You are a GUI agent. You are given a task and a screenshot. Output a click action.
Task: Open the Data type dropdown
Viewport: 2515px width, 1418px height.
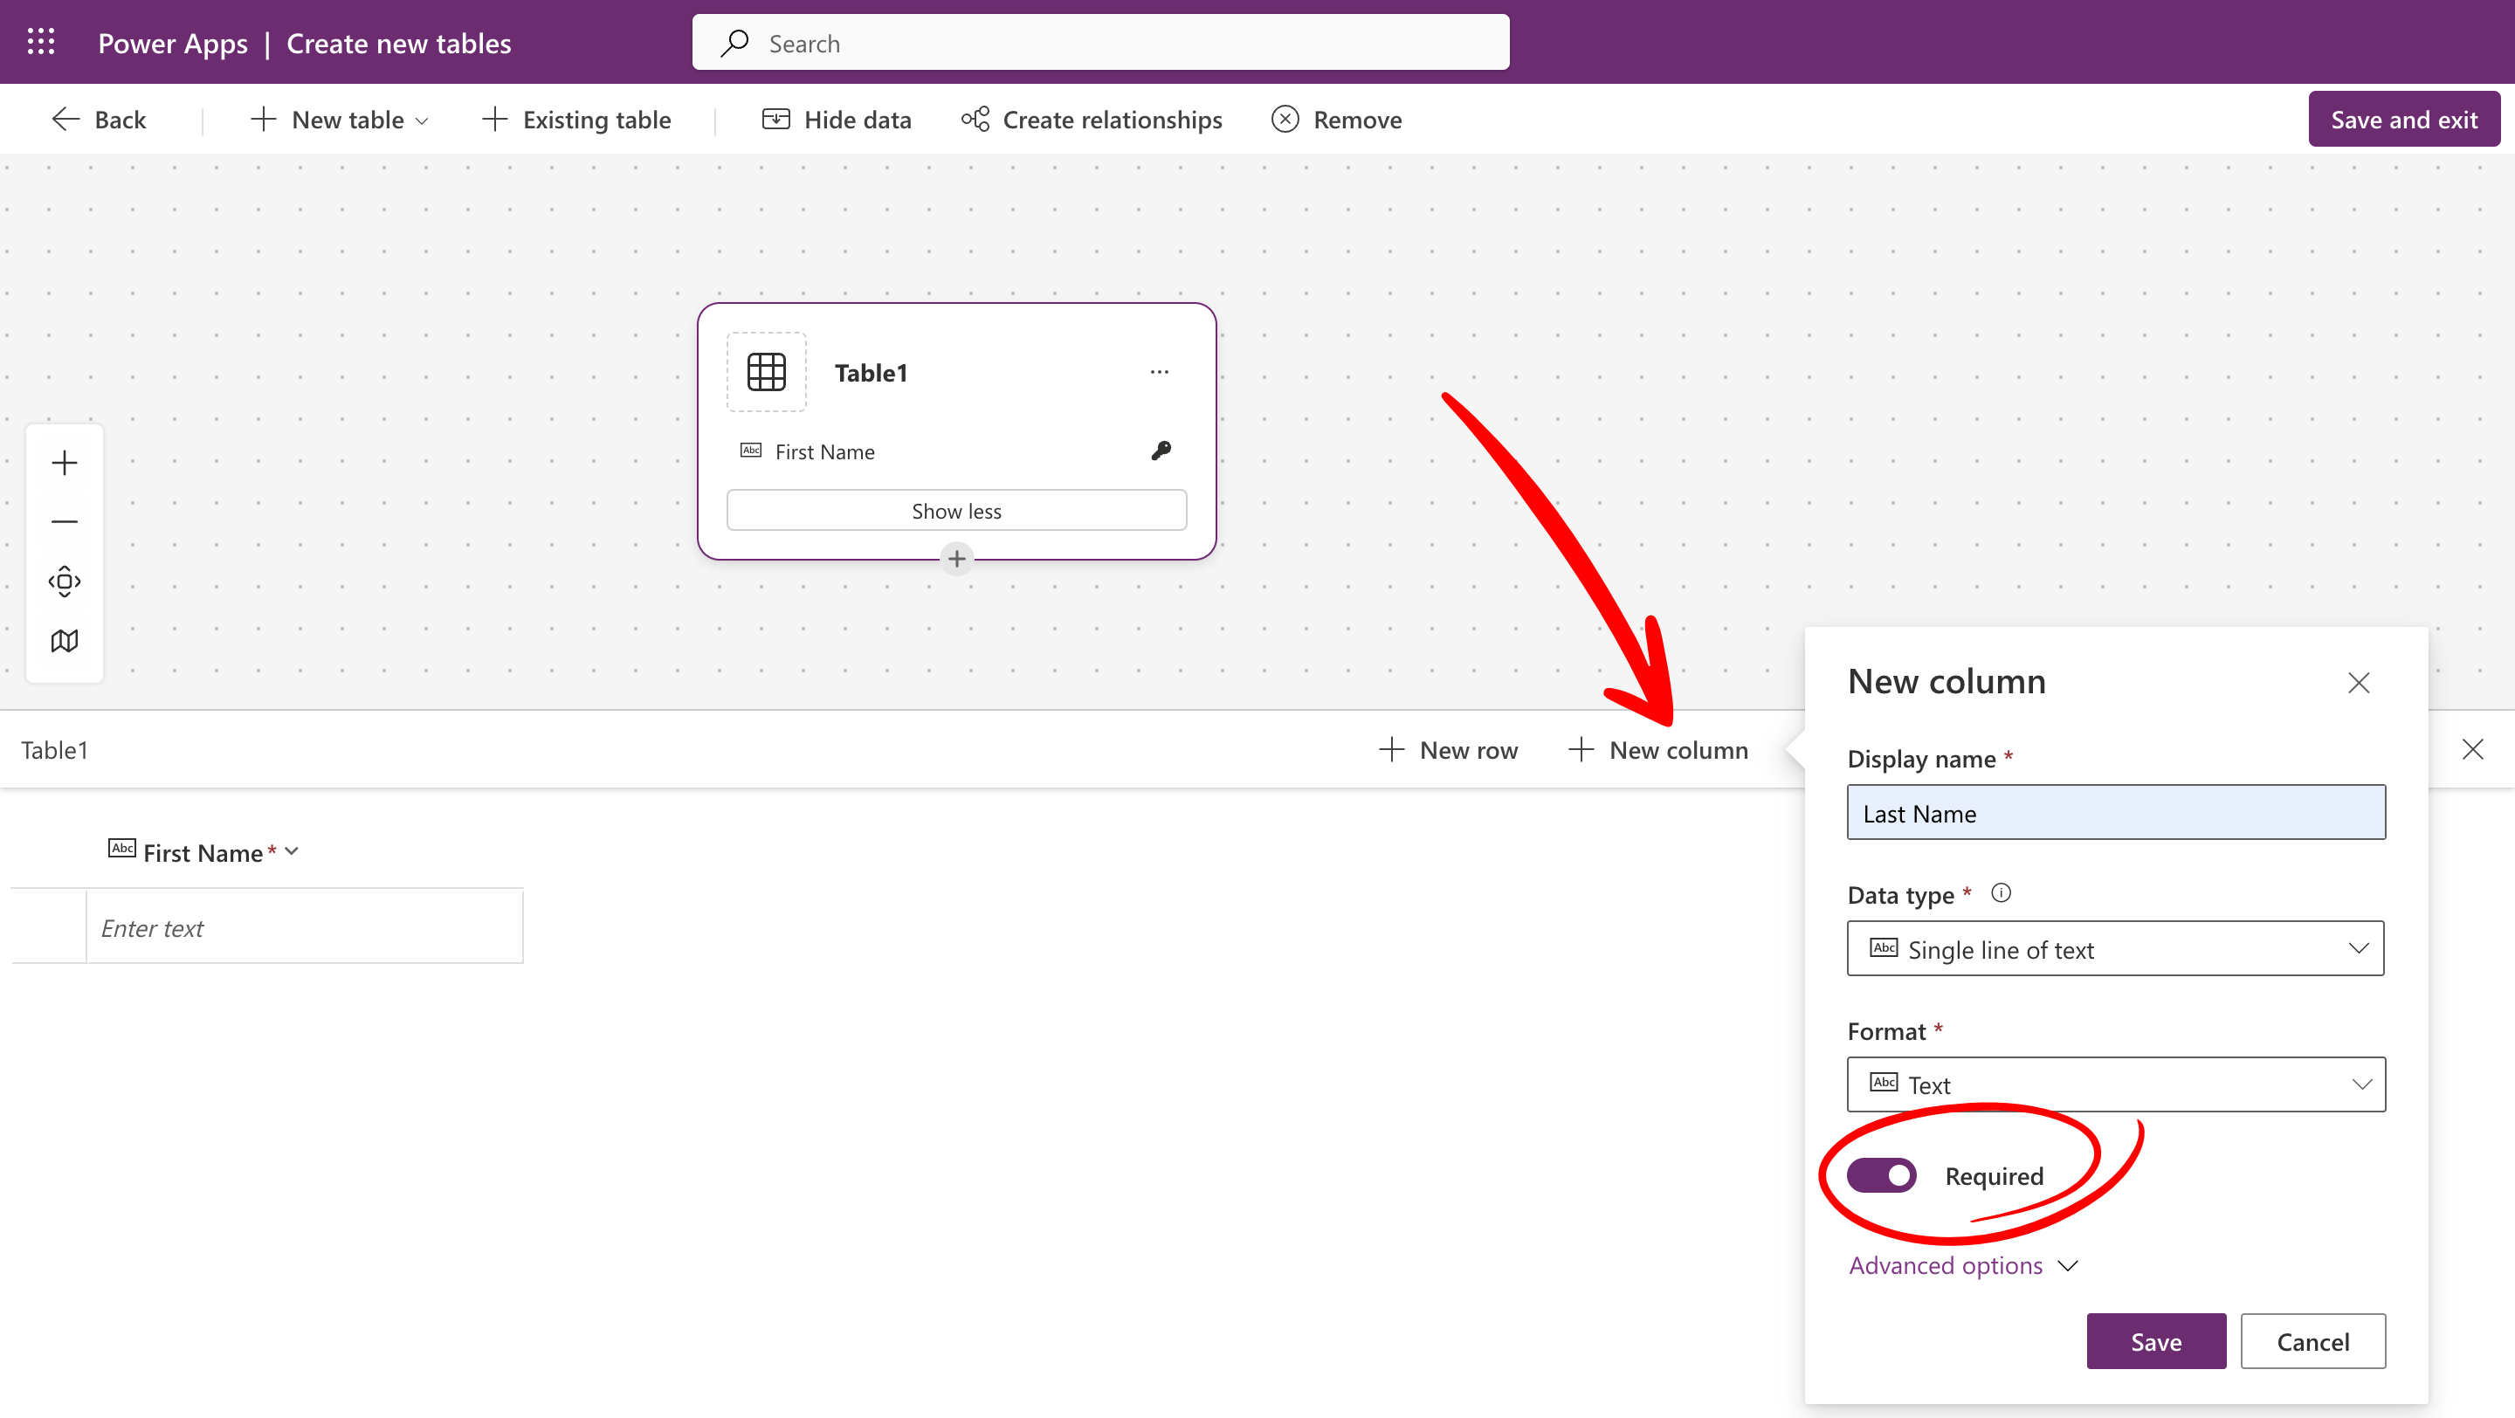[x=2115, y=948]
